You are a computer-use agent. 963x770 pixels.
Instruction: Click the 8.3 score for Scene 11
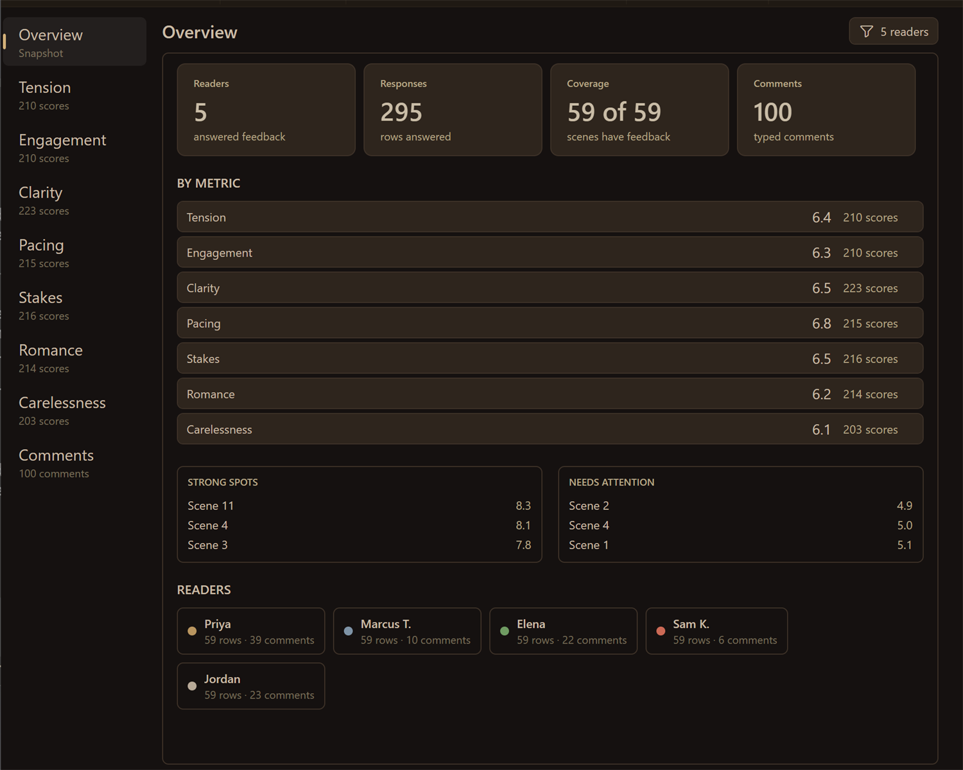(x=523, y=506)
